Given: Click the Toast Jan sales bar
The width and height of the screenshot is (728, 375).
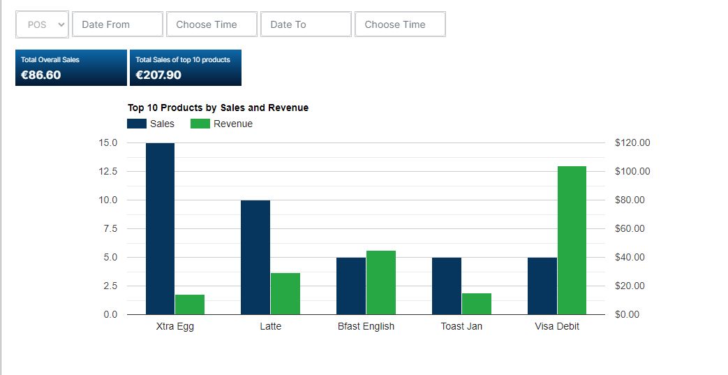Looking at the screenshot, I should pos(447,286).
